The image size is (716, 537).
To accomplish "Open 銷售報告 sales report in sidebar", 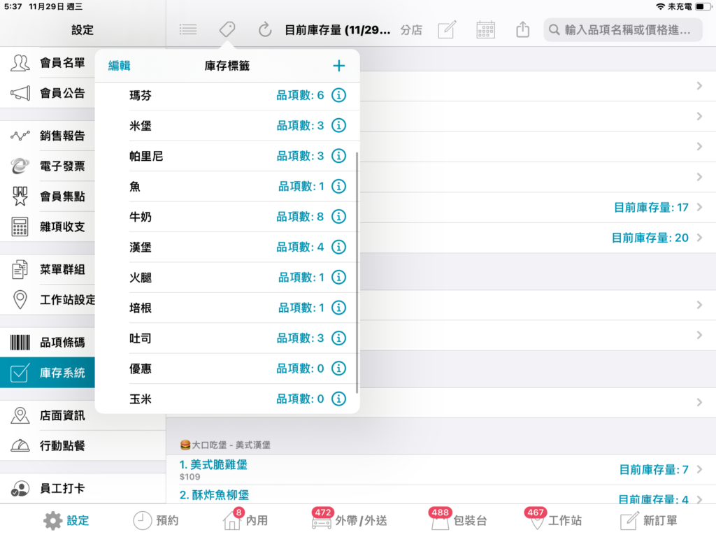I will tap(48, 136).
